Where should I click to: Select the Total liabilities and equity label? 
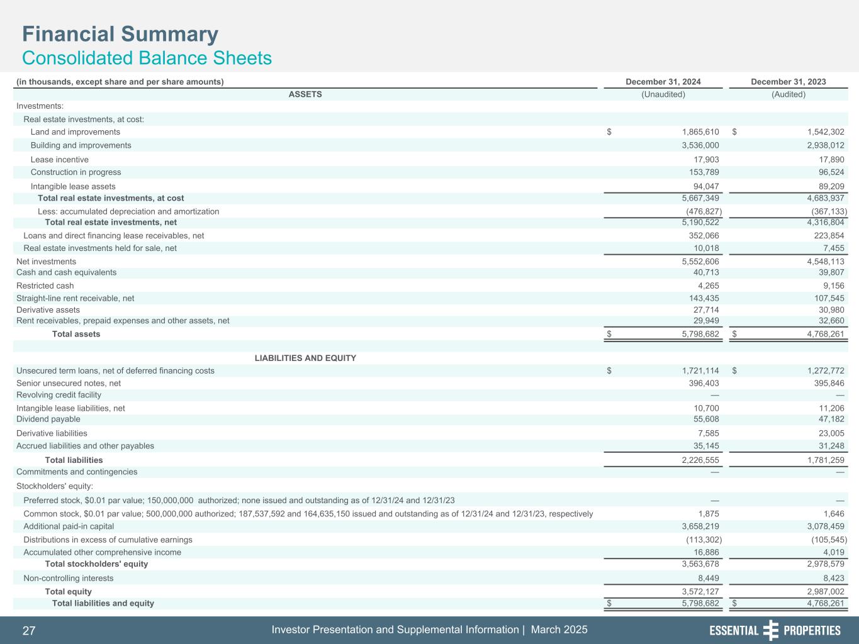click(x=103, y=603)
